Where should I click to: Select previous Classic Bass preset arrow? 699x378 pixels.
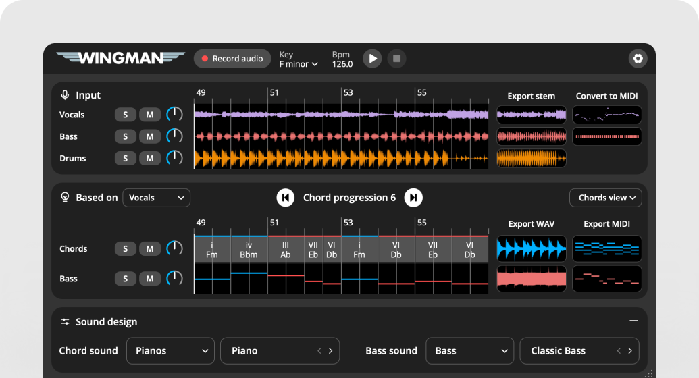click(618, 351)
